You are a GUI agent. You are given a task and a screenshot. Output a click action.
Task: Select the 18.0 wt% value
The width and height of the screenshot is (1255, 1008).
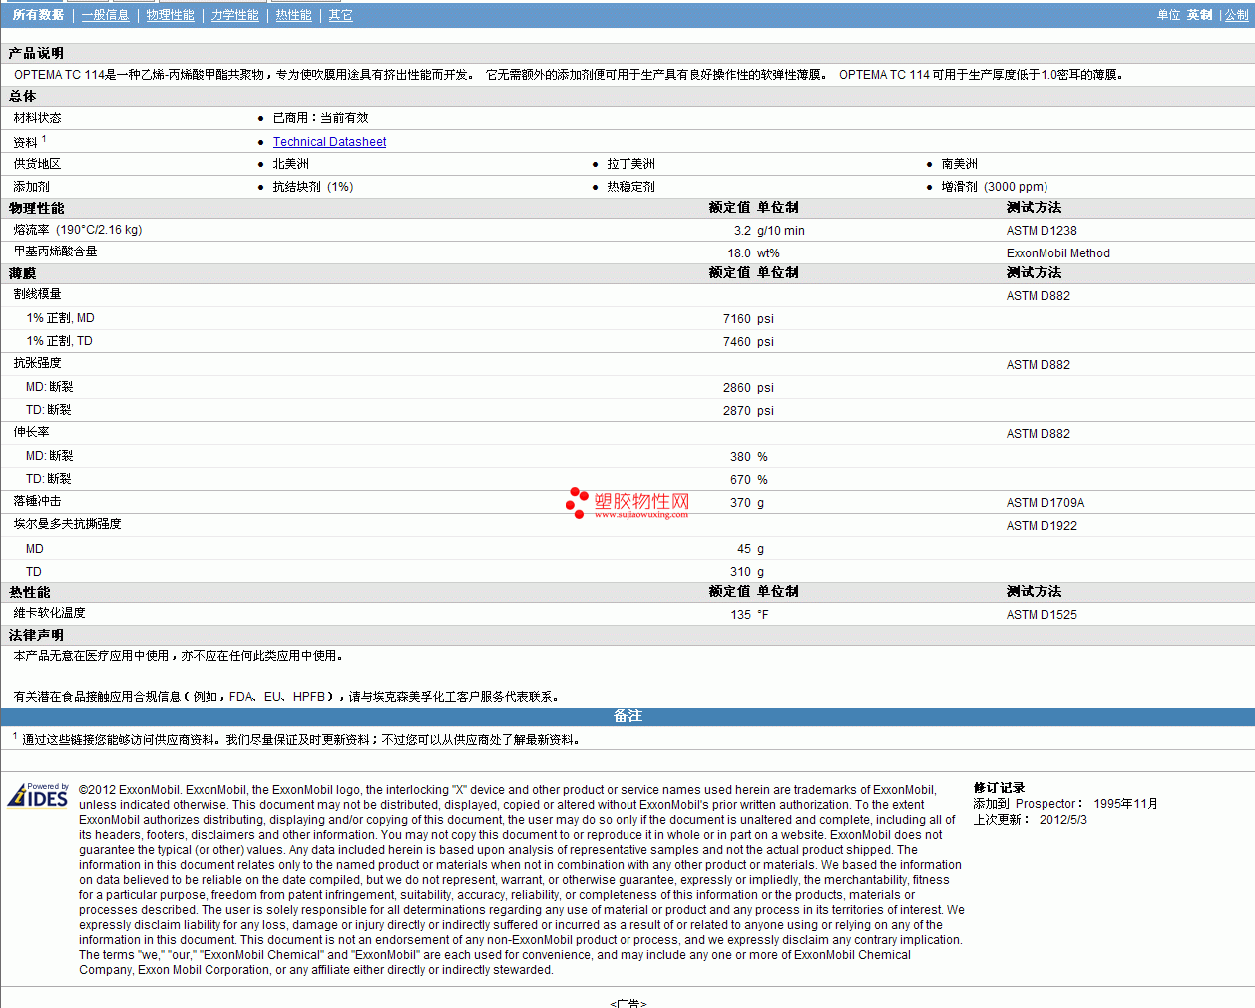(753, 253)
